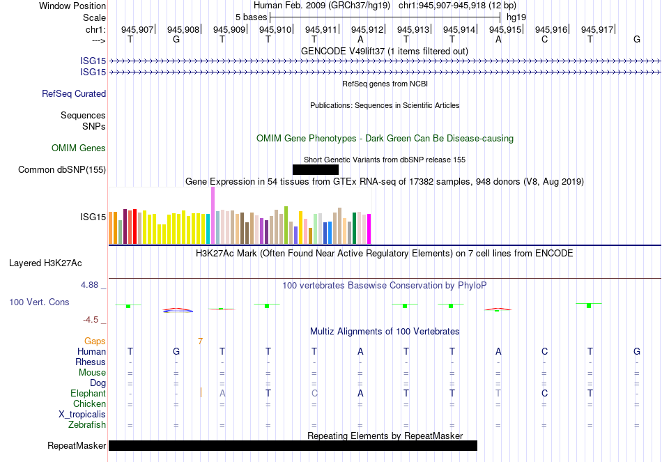
Task: Click the OMIM Gene Phenotypes track title
Action: point(385,139)
